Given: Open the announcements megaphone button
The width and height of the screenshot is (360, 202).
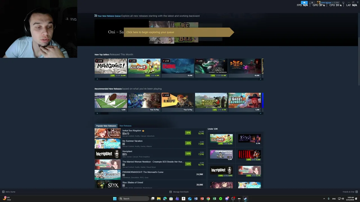Looking at the screenshot, I should click(x=304, y=3).
